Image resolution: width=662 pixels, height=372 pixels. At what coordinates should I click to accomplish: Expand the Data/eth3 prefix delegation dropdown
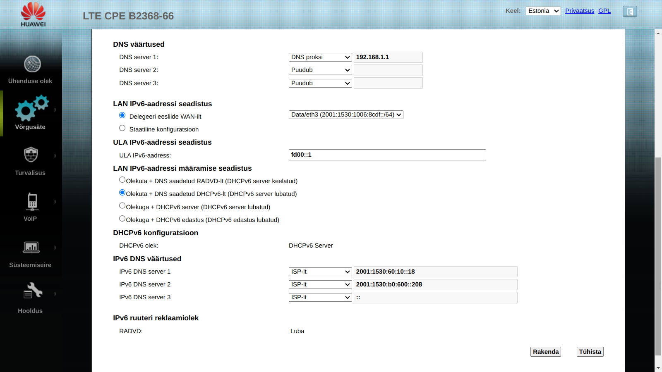point(346,114)
